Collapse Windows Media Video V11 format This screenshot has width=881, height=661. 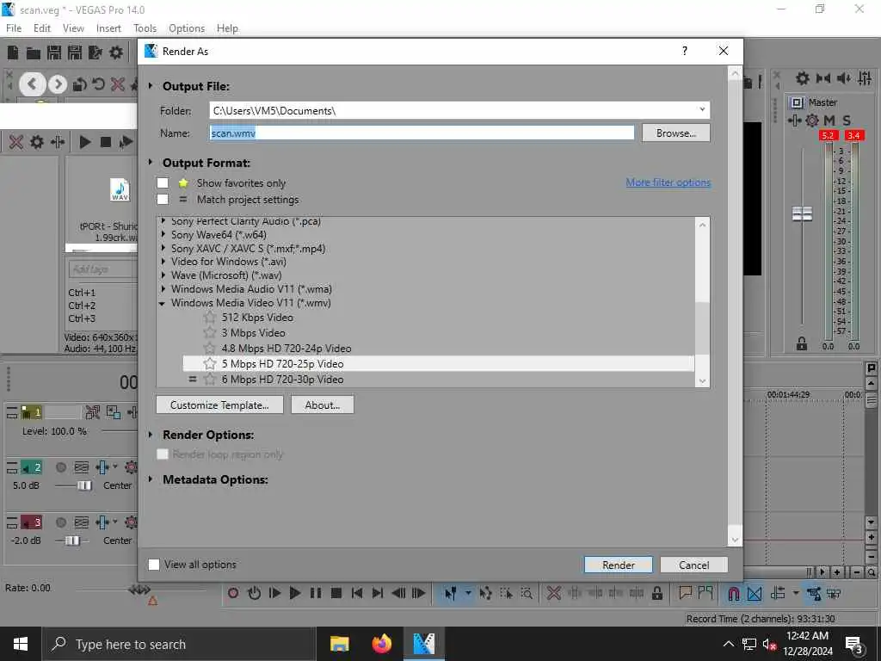pyautogui.click(x=163, y=304)
